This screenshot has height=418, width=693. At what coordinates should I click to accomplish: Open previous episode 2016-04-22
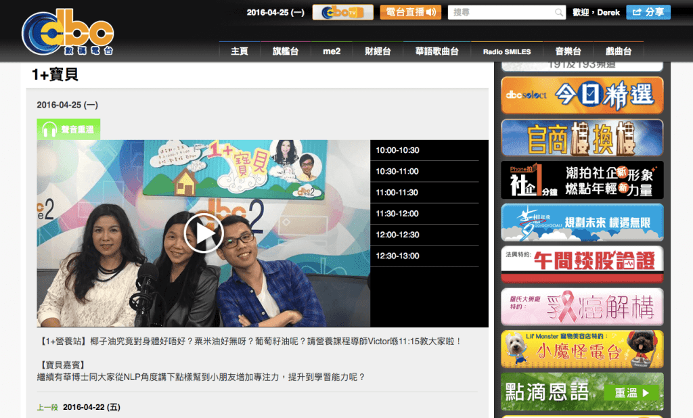[91, 407]
